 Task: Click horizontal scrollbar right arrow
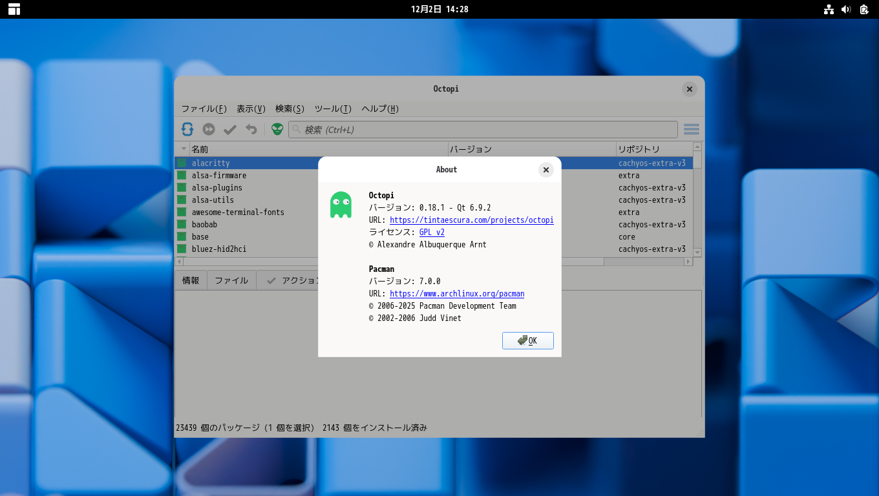(688, 262)
